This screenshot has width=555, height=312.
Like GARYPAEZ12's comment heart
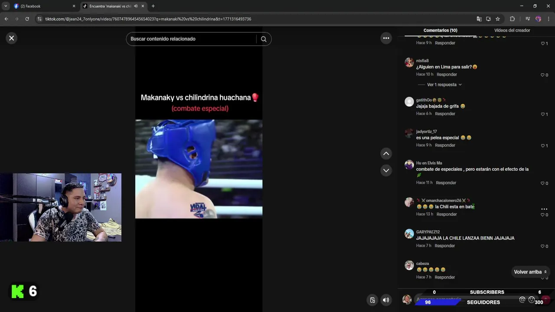(542, 246)
